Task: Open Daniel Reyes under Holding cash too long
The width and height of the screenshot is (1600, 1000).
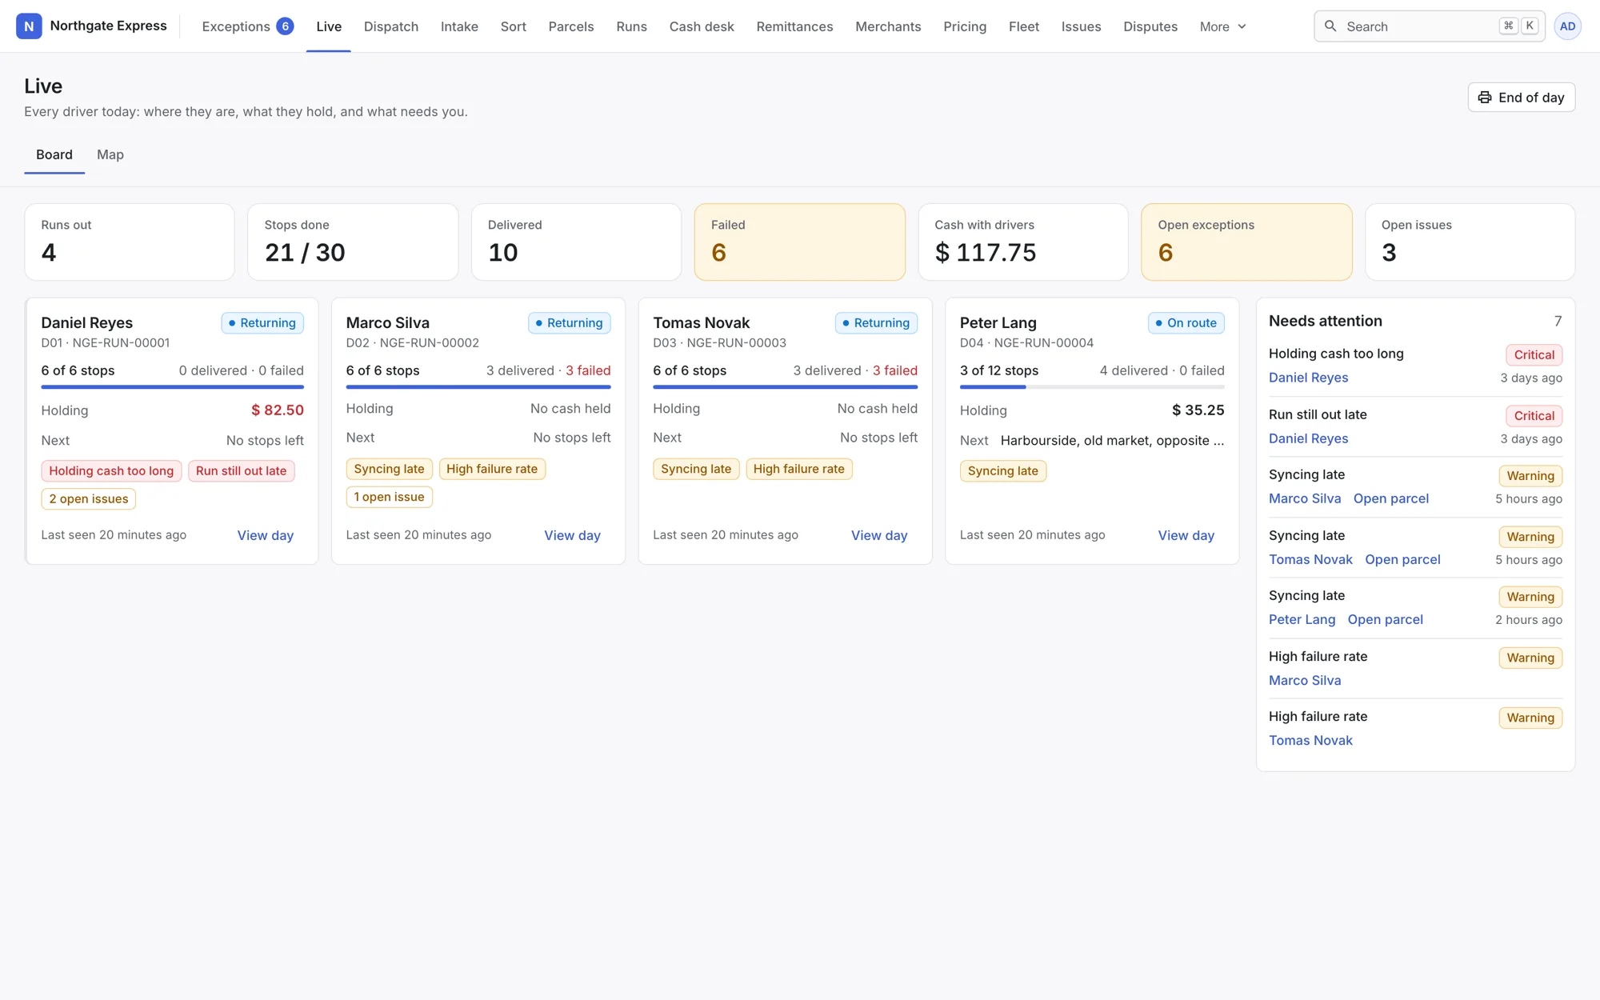Action: (x=1308, y=378)
